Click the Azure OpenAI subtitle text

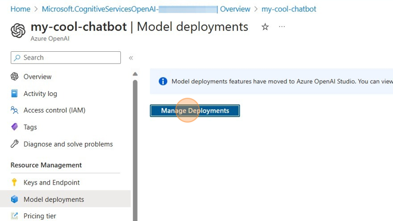click(x=50, y=39)
